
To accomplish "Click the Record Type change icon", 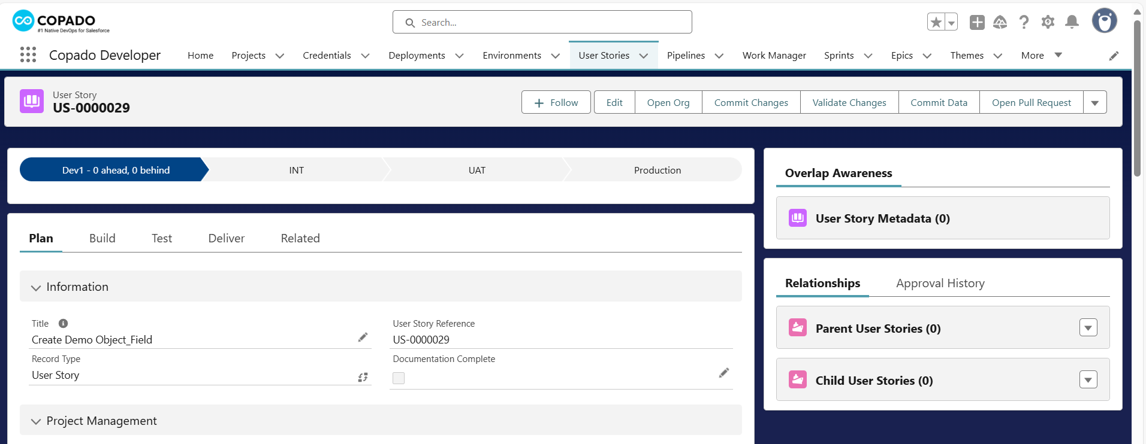I will tap(363, 377).
